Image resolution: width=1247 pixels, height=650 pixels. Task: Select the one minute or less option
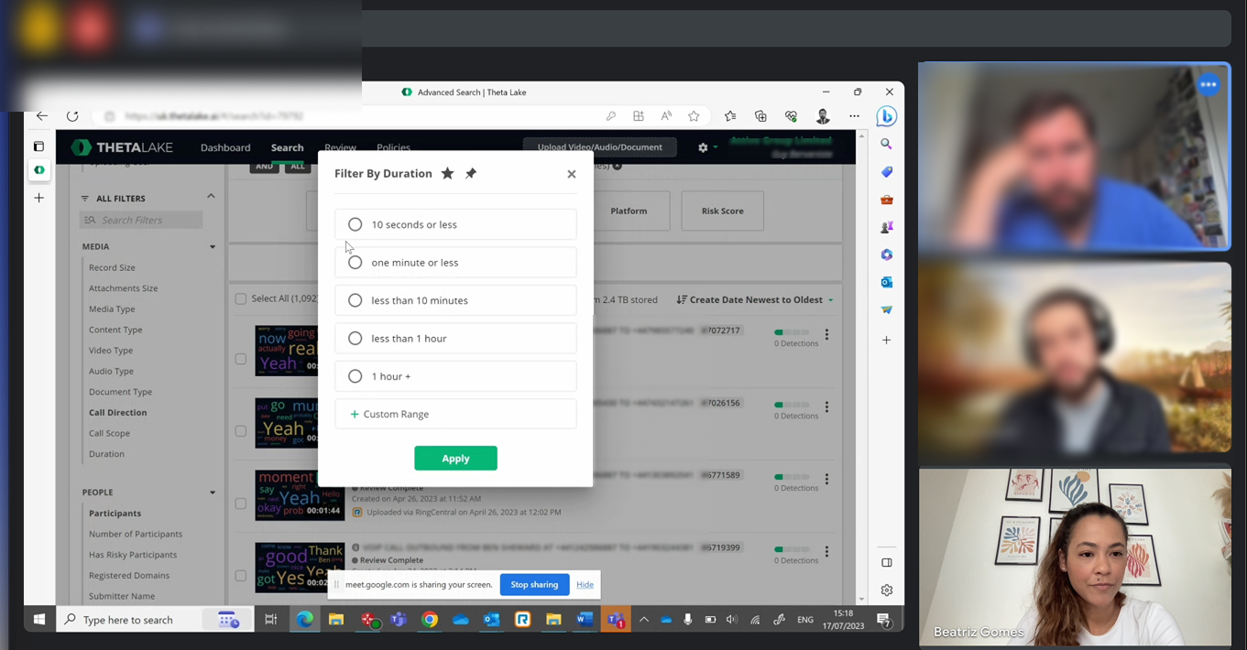(x=455, y=263)
